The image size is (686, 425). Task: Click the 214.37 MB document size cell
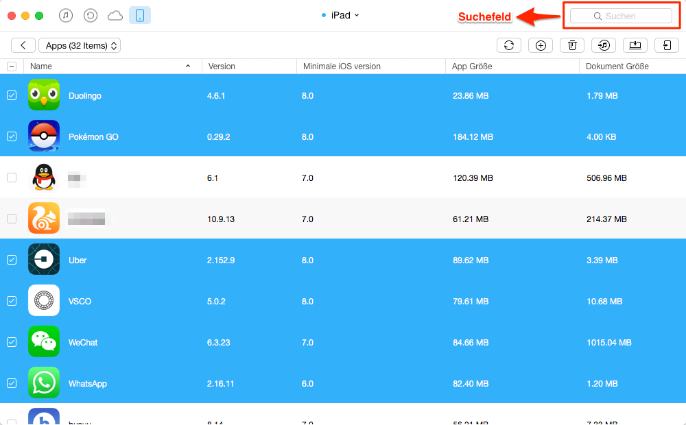pos(607,219)
